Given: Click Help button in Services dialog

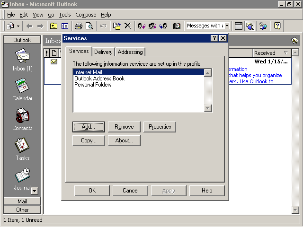Looking at the screenshot, I should pos(207,191).
